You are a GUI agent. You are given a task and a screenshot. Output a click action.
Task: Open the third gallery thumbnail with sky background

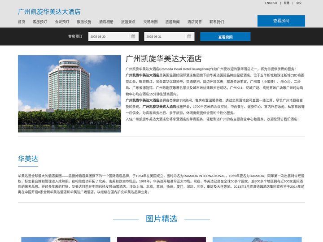(257, 239)
